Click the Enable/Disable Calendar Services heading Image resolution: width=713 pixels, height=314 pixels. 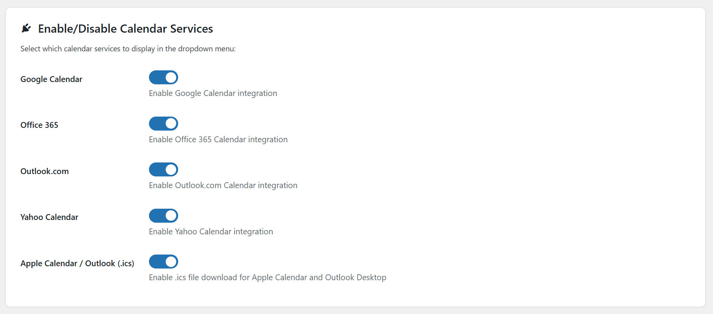click(x=125, y=28)
